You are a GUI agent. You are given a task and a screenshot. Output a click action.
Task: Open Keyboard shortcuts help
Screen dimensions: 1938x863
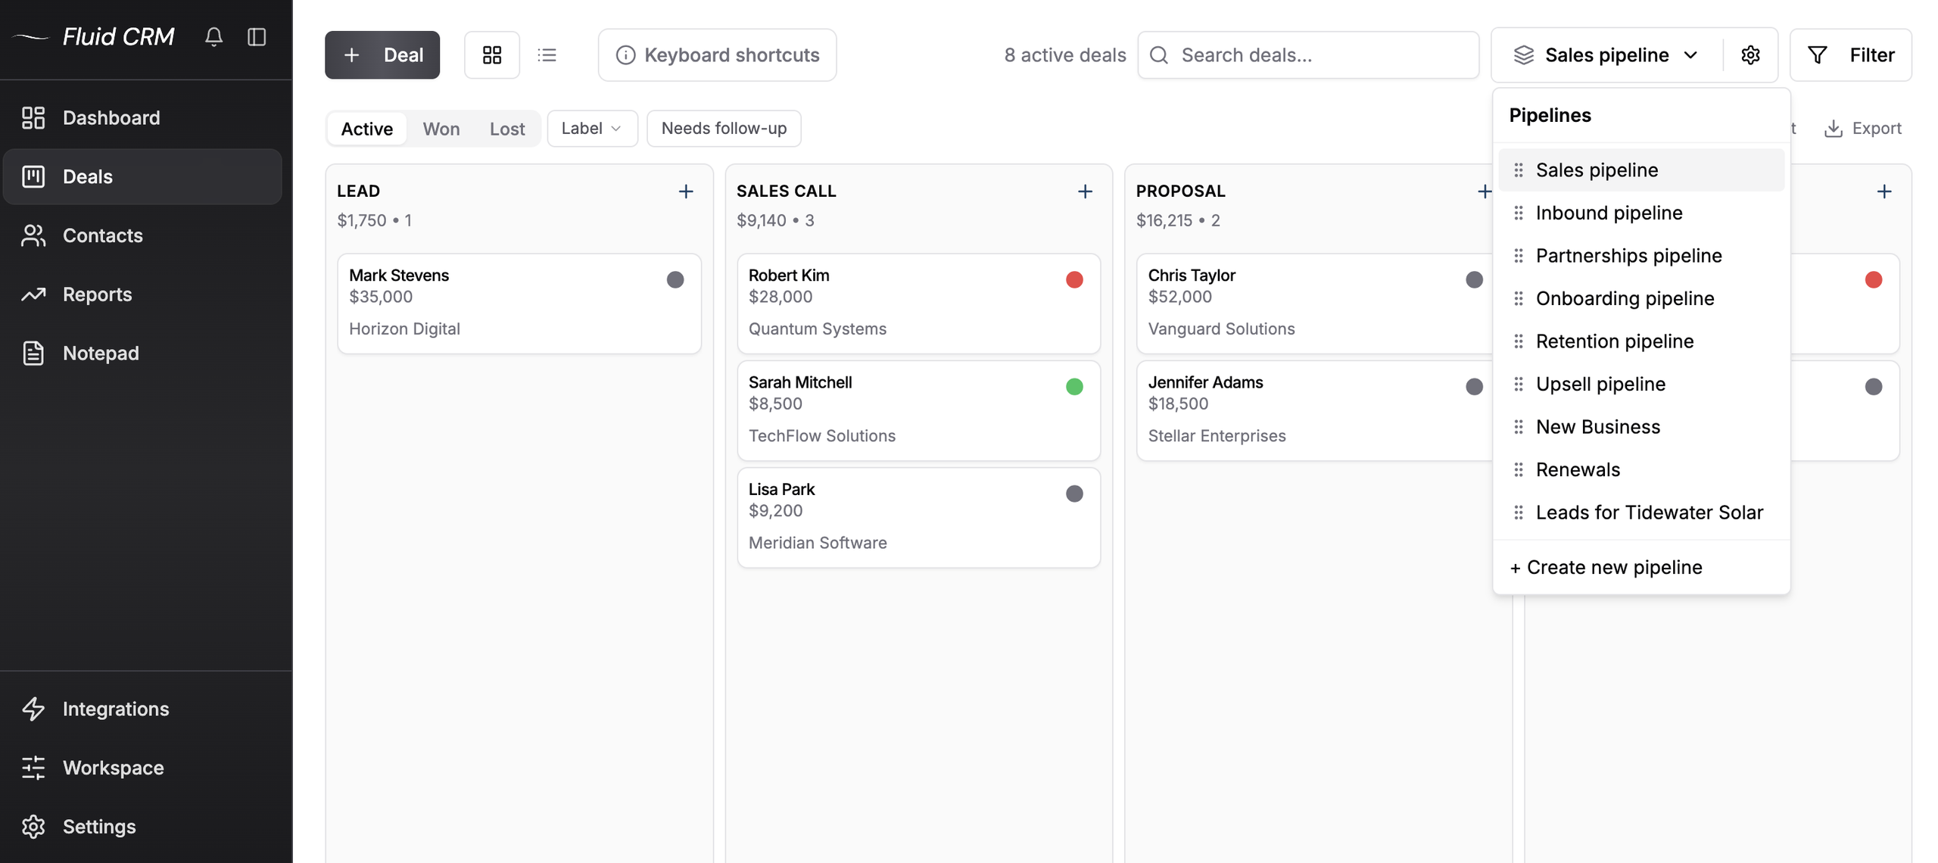click(x=716, y=55)
